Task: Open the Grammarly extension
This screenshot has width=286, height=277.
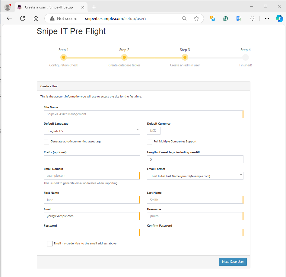Action: (x=226, y=18)
